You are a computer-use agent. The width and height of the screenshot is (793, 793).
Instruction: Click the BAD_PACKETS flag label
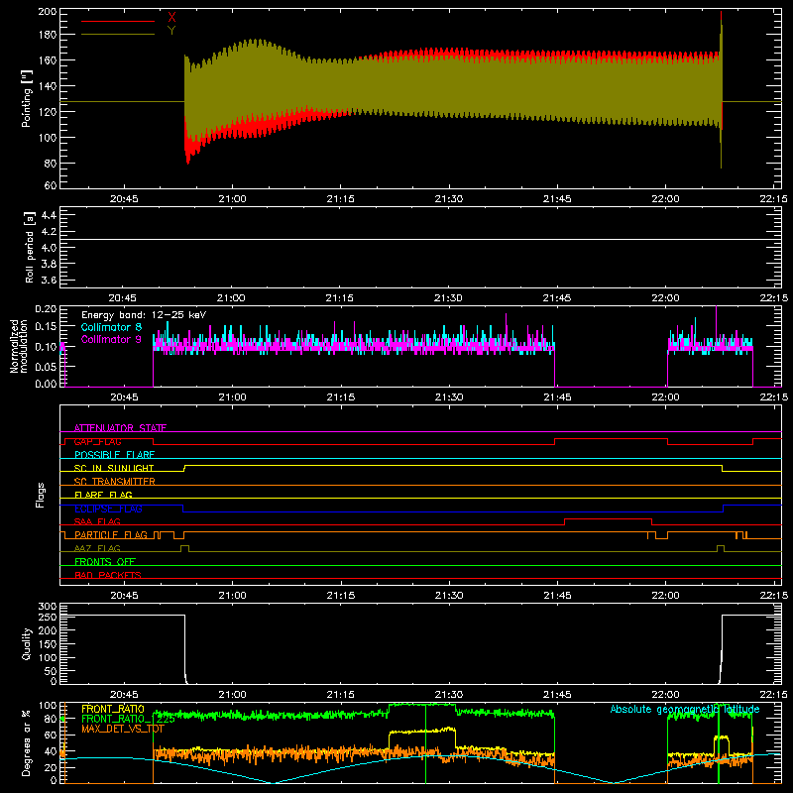pyautogui.click(x=108, y=576)
